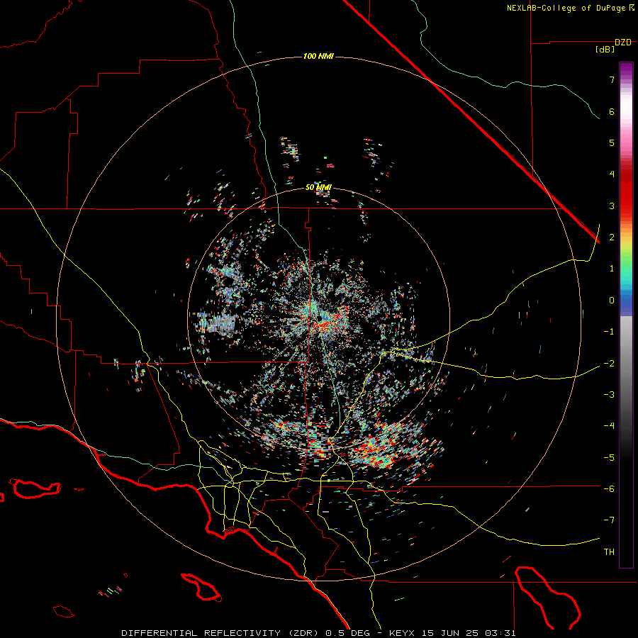Click the 5 tick on the scale
This screenshot has height=638, width=638.
pos(612,142)
